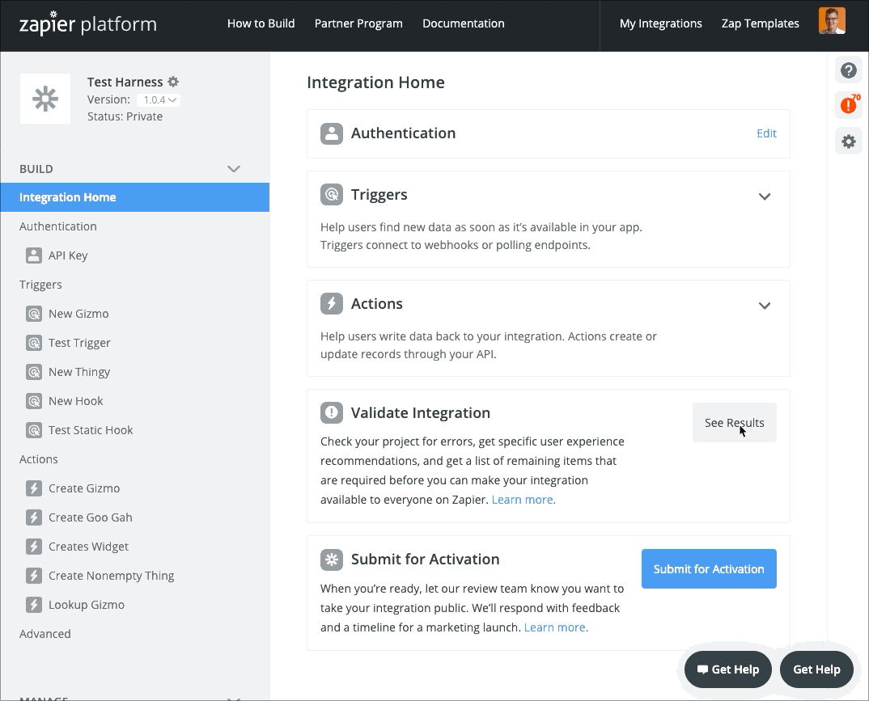The image size is (869, 701).
Task: Click the help question mark icon
Action: coord(848,70)
